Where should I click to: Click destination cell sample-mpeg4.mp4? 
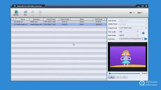36,24
